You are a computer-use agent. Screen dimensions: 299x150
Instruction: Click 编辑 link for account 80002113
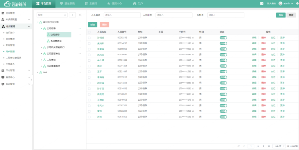(x=254, y=38)
